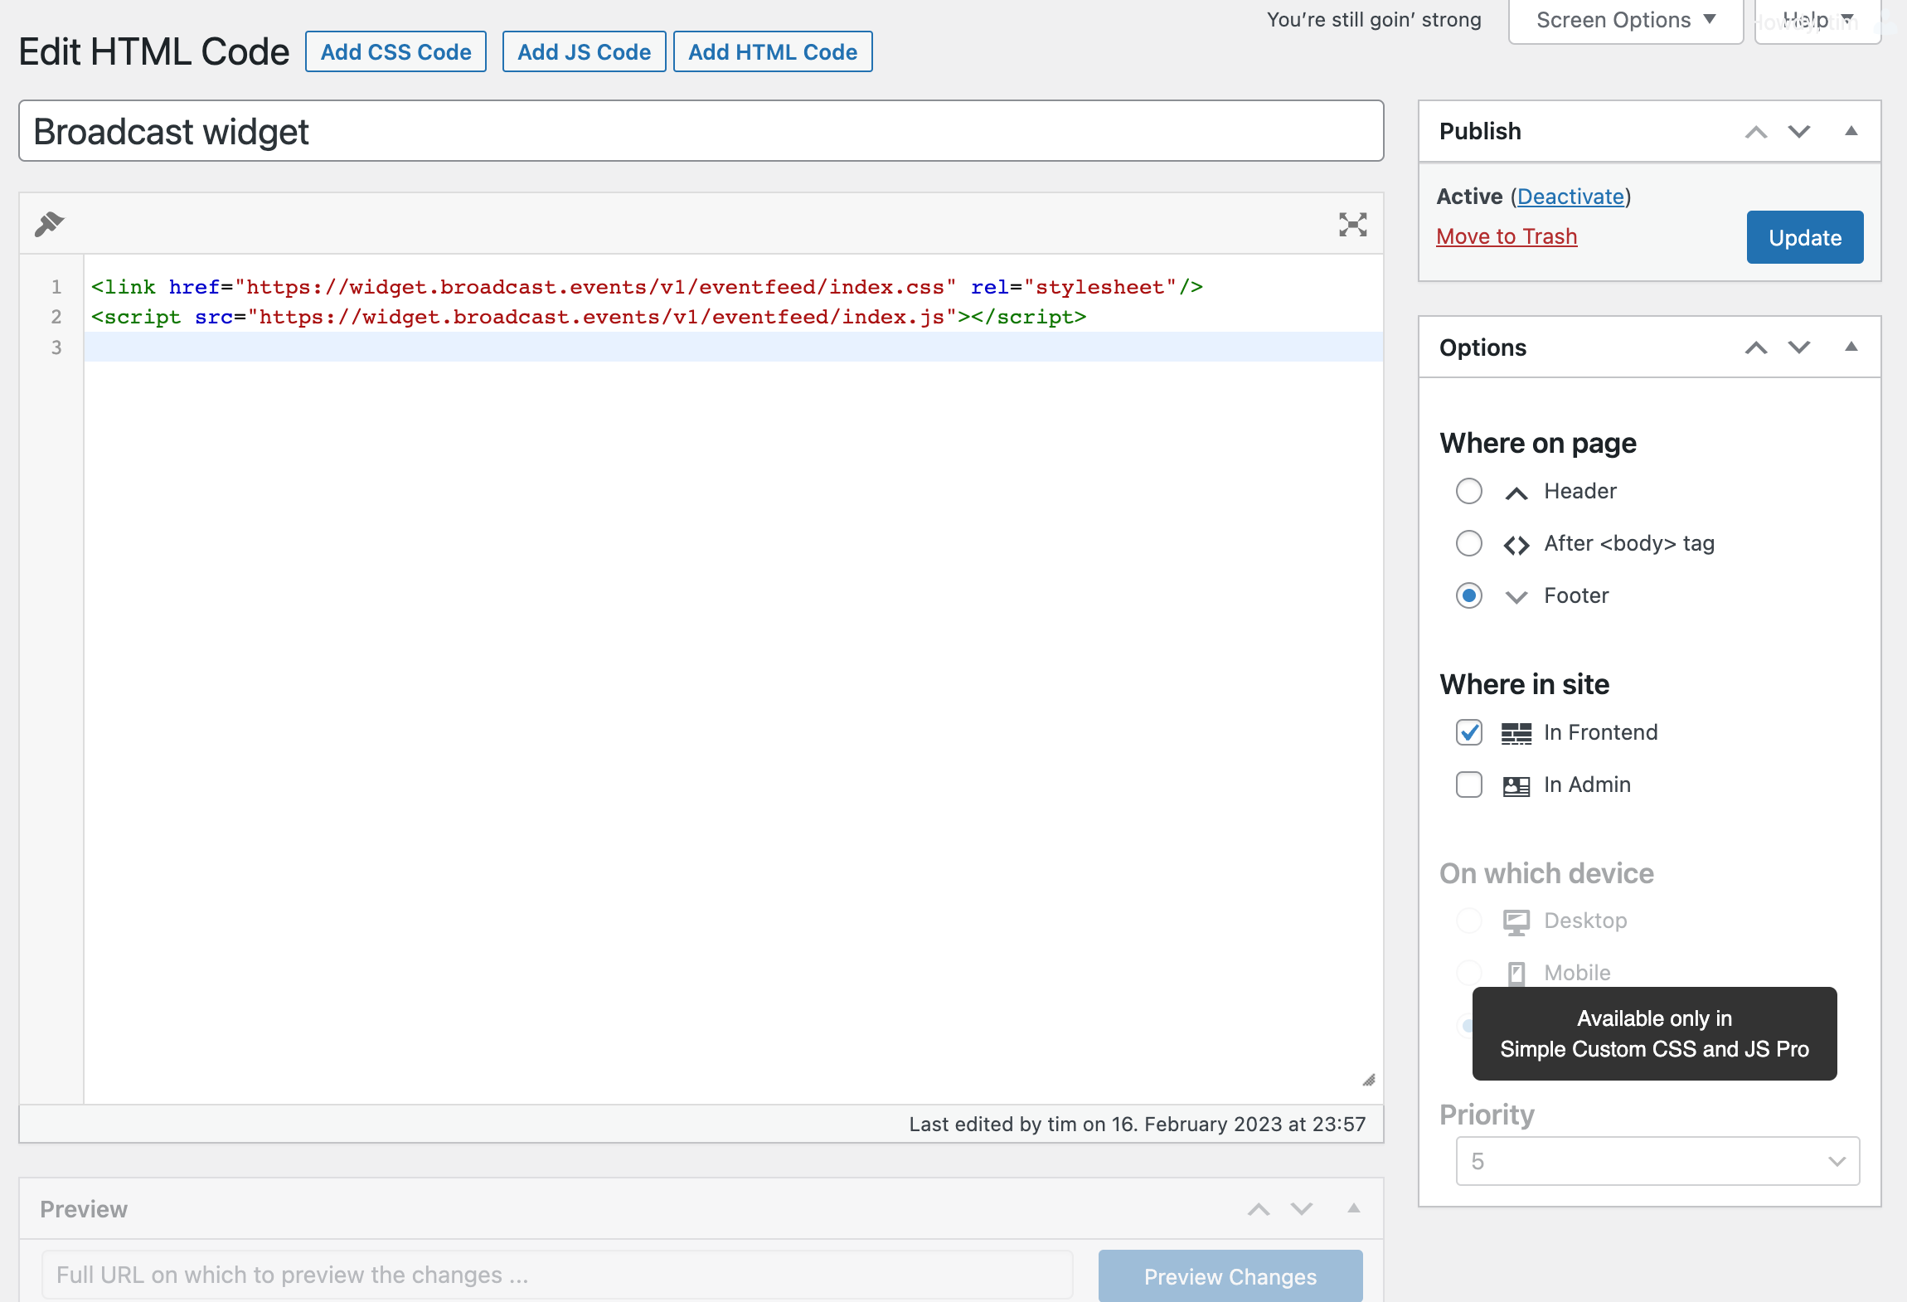Click the Footer option label
The width and height of the screenshot is (1907, 1302).
point(1576,595)
